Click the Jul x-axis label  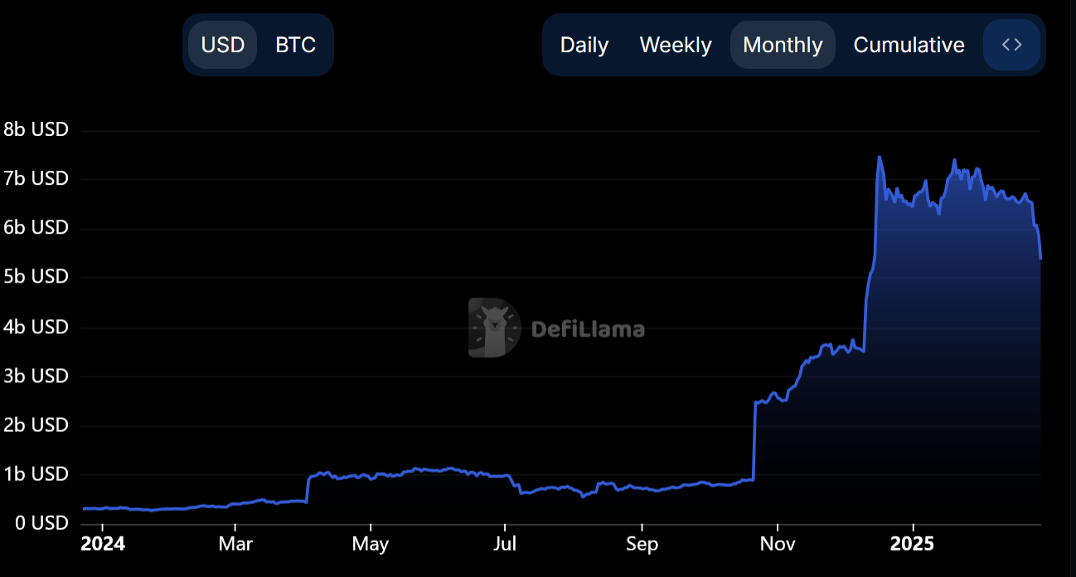(505, 545)
